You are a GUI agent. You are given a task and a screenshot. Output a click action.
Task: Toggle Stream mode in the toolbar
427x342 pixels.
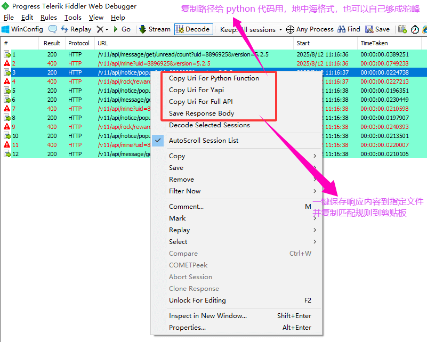pyautogui.click(x=155, y=29)
